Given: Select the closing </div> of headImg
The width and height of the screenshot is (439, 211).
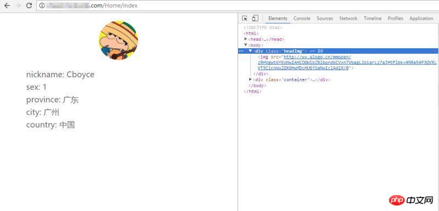Looking at the screenshot, I should coord(261,74).
